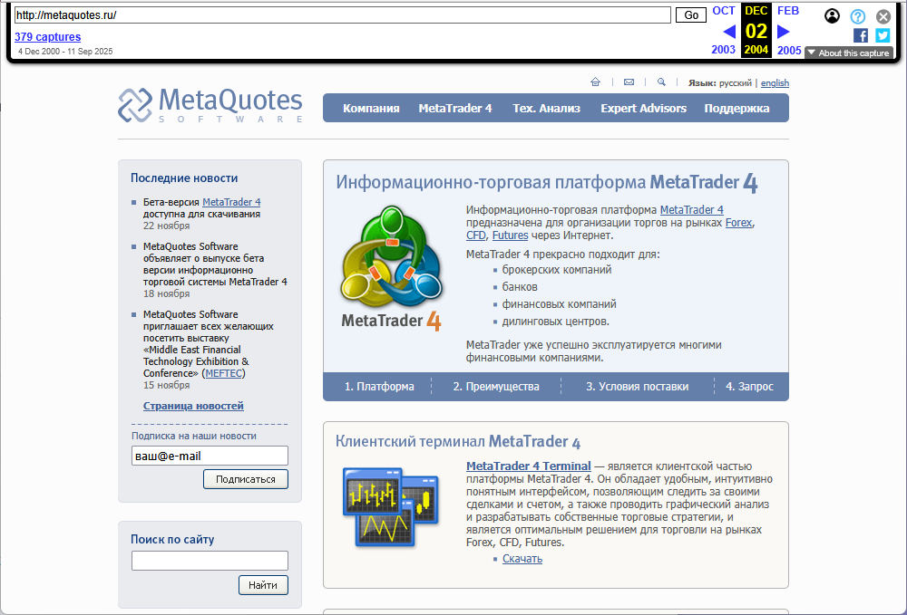Click брокерских компаний list item
This screenshot has height=615, width=907.
[x=557, y=270]
